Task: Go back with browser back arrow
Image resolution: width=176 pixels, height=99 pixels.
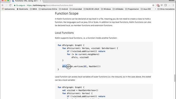Action: click(x=2, y=5)
